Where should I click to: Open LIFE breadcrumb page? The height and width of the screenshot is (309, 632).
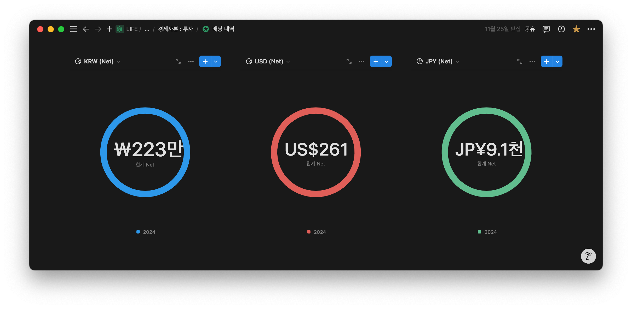click(132, 29)
